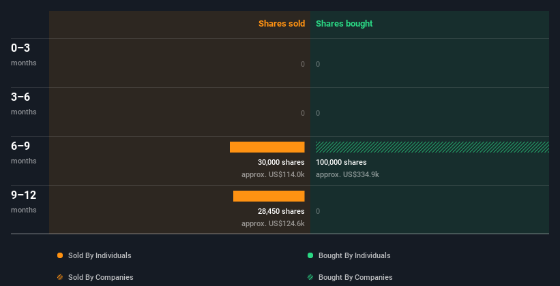Screen dimensions: 560x286
Task: Click the striped Bought By Companies legend icon
Action: pos(310,277)
